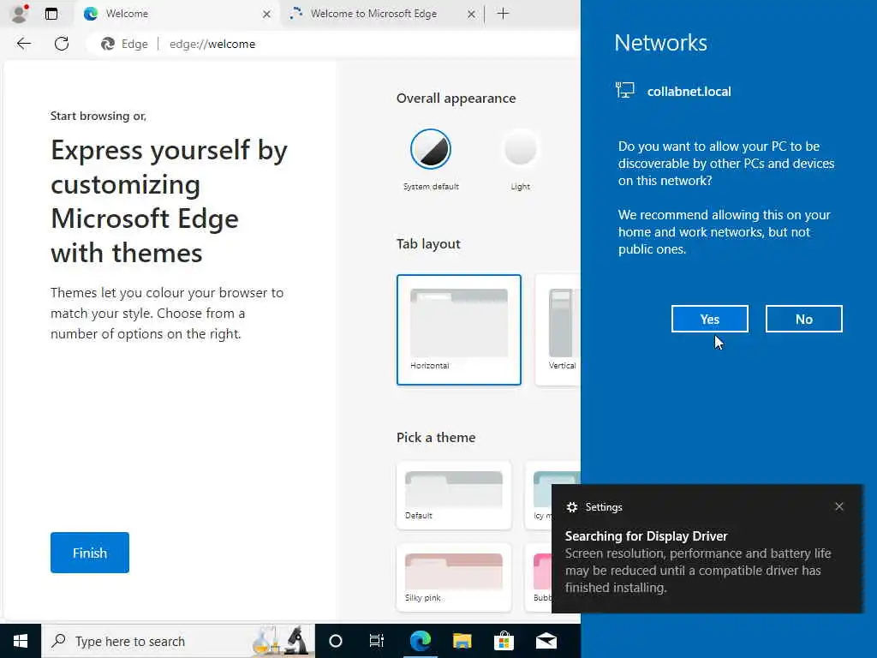The image size is (877, 658).
Task: Open Microsoft Store from taskbar
Action: pyautogui.click(x=504, y=641)
